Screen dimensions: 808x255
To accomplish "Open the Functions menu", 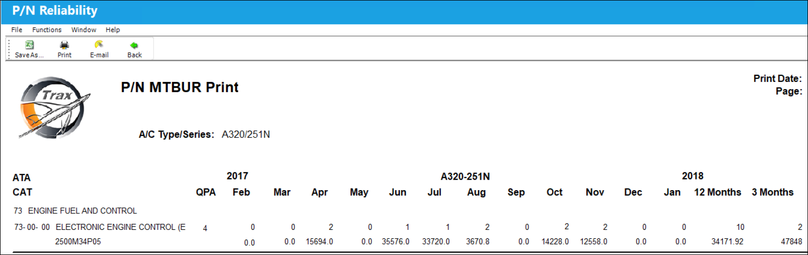I will (47, 30).
